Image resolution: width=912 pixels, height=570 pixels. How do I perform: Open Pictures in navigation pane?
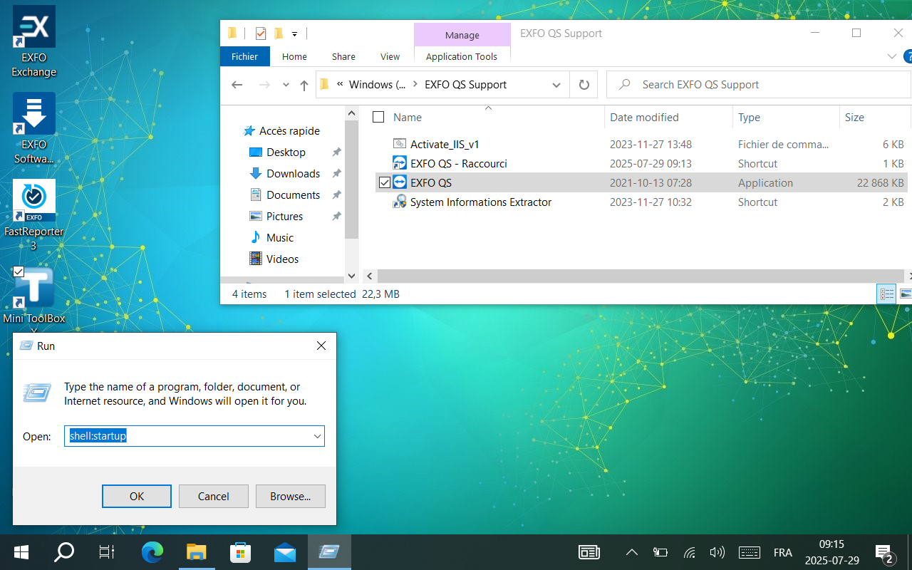point(284,217)
